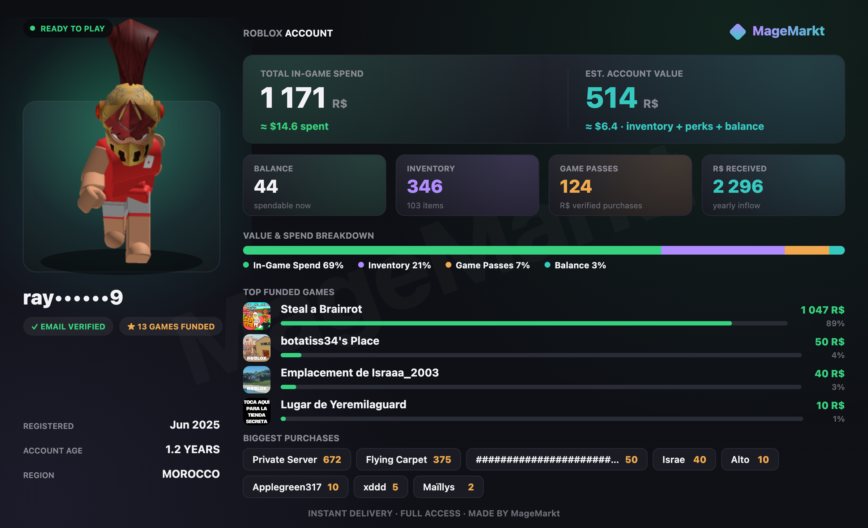Click the masked username ray••••••9
Viewport: 868px width, 528px height.
(x=73, y=298)
